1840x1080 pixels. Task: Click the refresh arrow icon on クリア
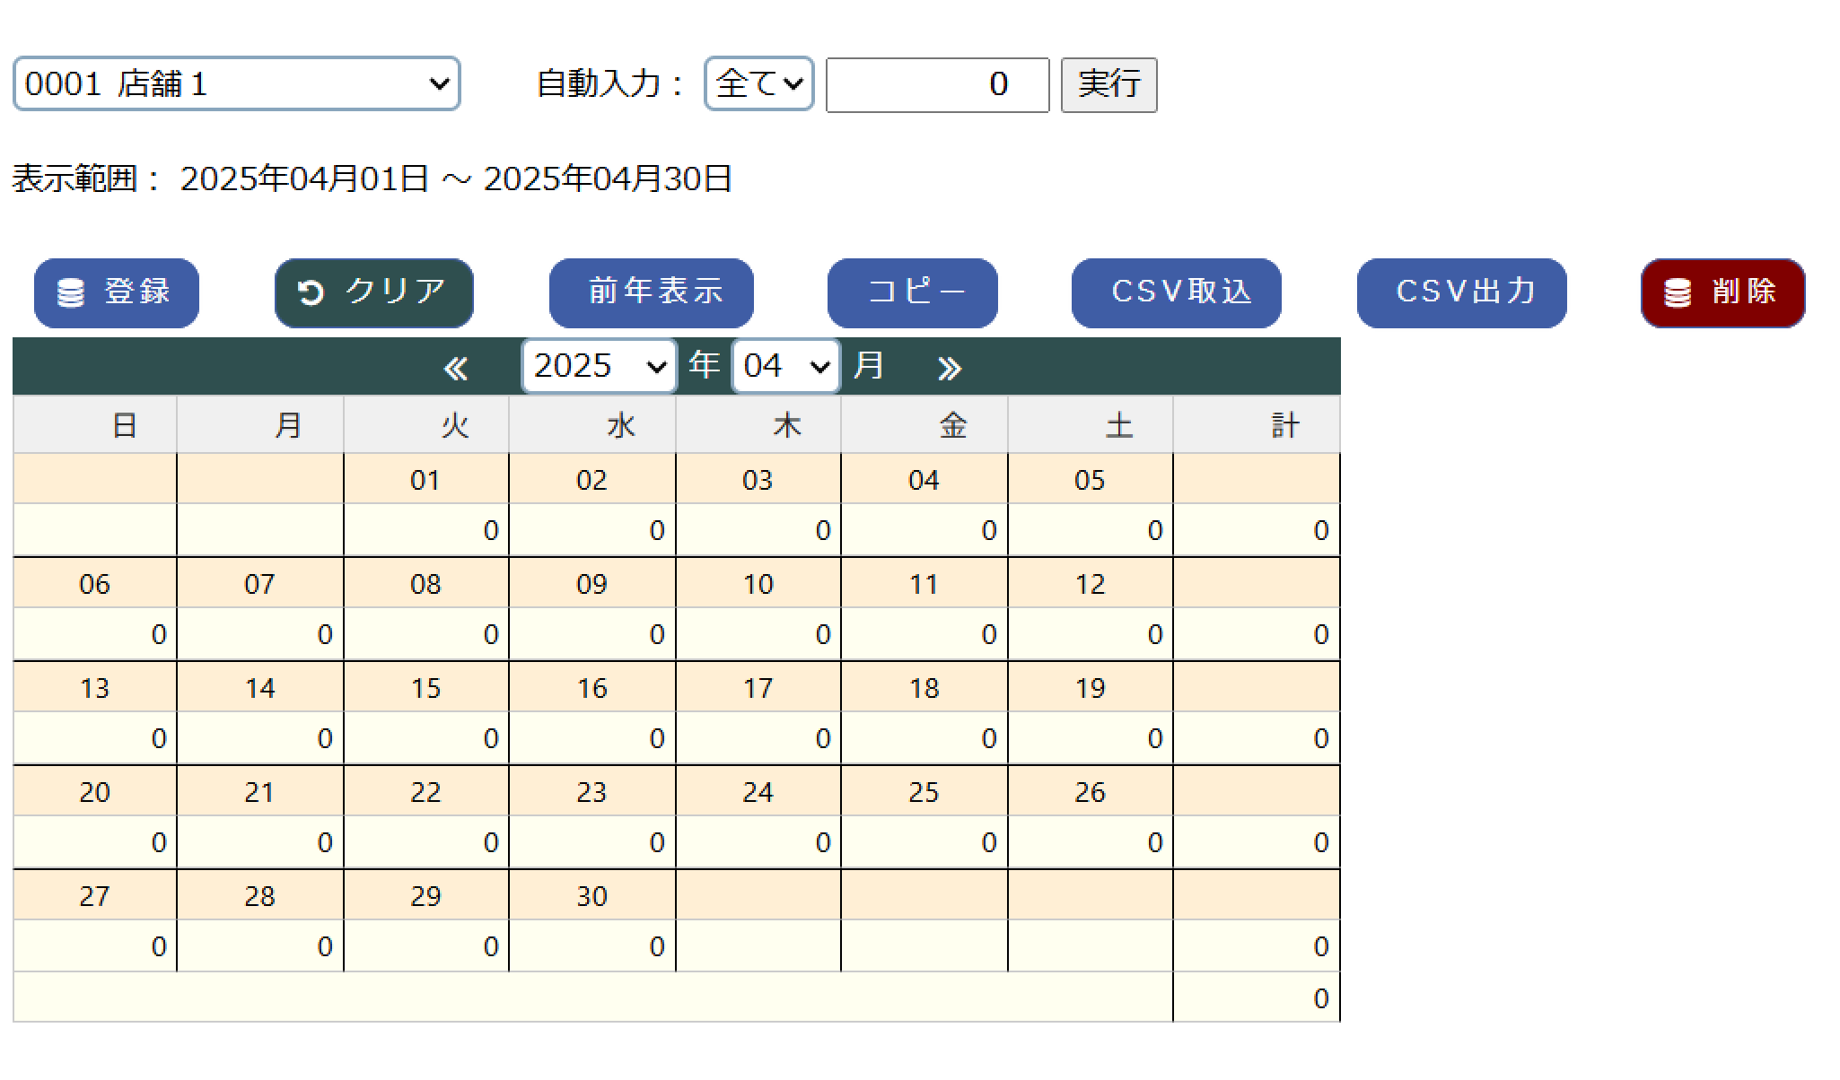click(309, 292)
